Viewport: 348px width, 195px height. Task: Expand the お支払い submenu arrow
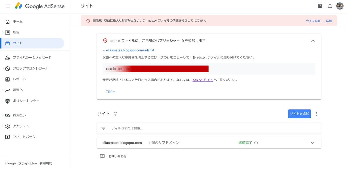click(x=3, y=115)
